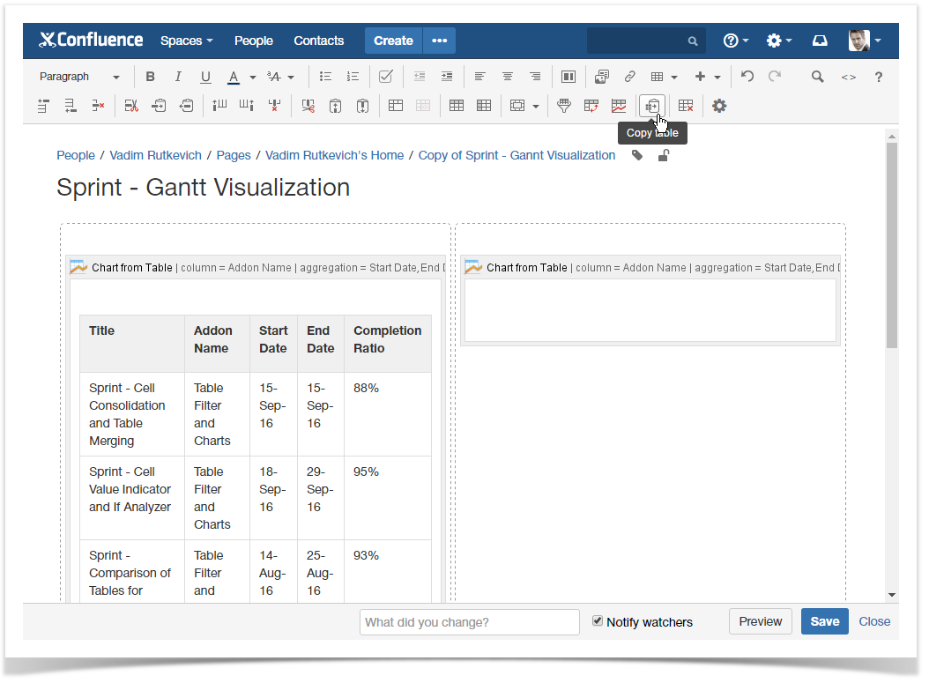The image size is (929, 683).
Task: Open the text color picker arrow
Action: coord(253,77)
